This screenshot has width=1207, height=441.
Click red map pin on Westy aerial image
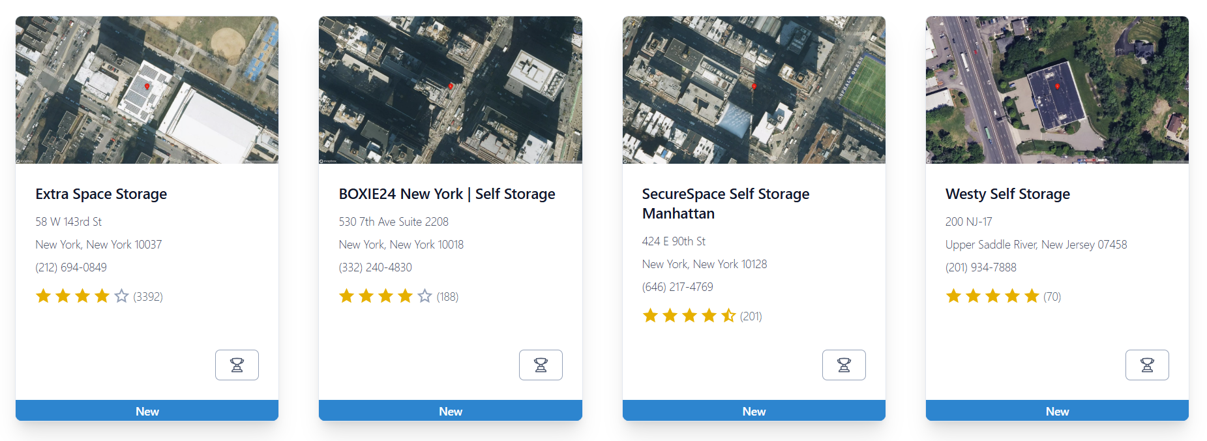click(x=1057, y=86)
